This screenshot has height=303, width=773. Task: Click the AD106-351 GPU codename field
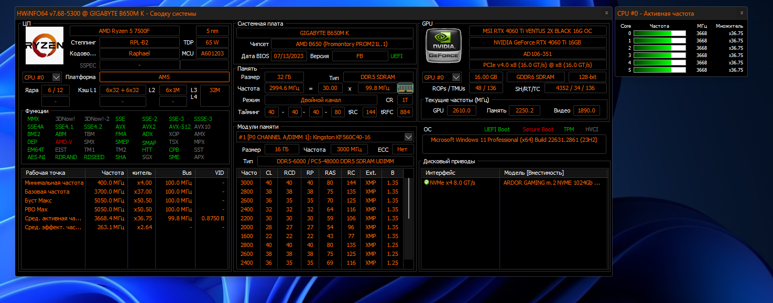tap(538, 54)
